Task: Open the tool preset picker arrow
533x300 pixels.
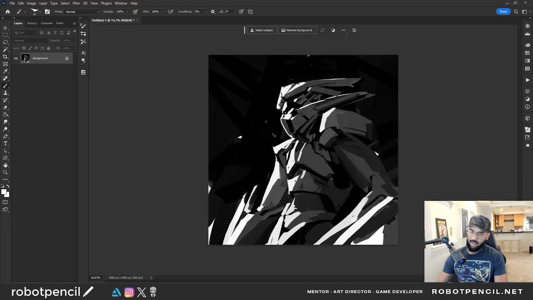Action: [25, 12]
